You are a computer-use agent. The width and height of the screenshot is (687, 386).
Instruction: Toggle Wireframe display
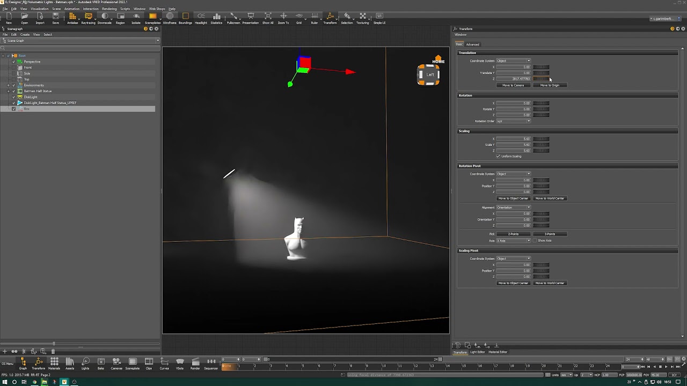pos(170,18)
